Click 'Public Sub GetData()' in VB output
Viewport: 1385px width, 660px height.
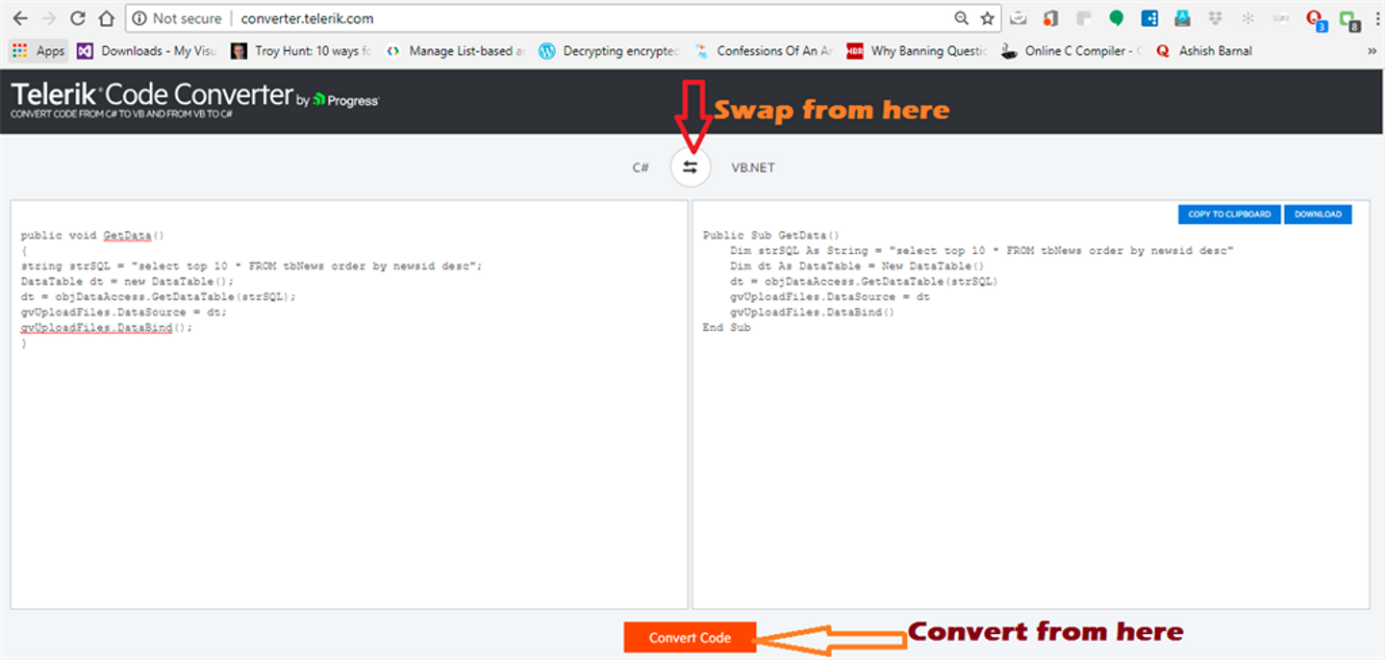pos(771,235)
